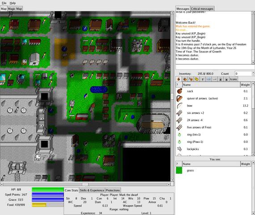The image size is (255, 215).
Task: Show unpaid items coin tab icon
Action: [196, 79]
